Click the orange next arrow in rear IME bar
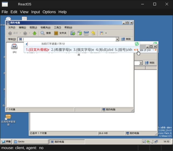Viewport: 173px width, 151px height. [x=155, y=50]
